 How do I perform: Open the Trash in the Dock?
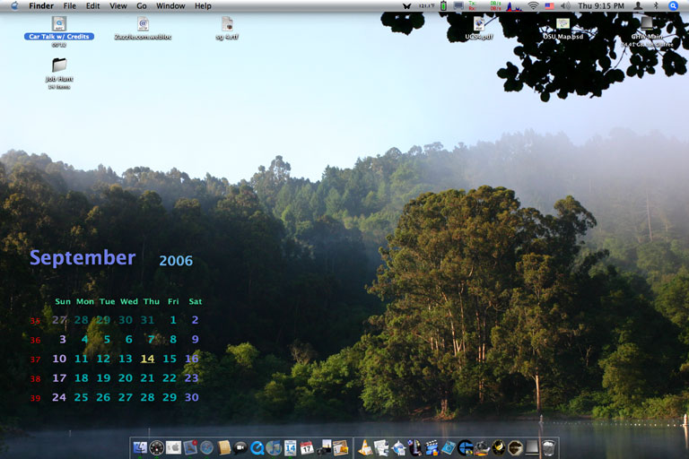click(548, 447)
